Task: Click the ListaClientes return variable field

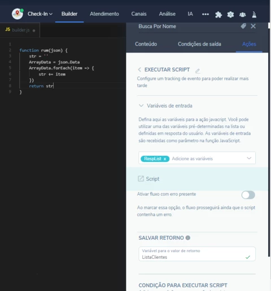Action: (197, 254)
